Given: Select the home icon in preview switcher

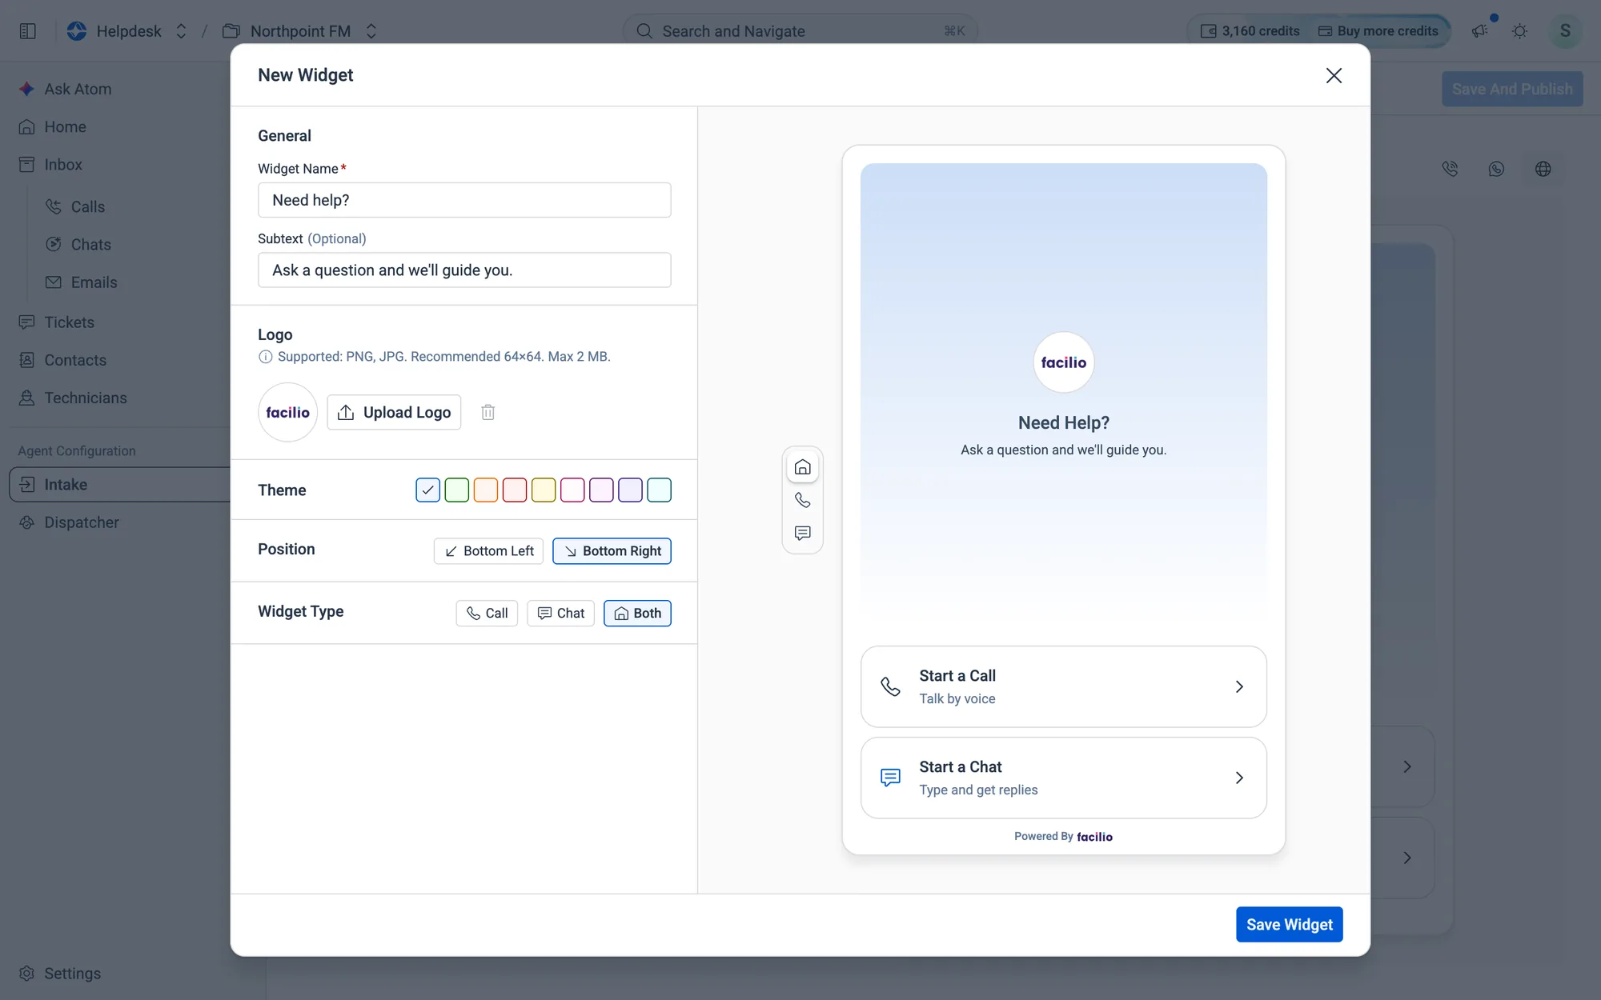Looking at the screenshot, I should pos(802,467).
